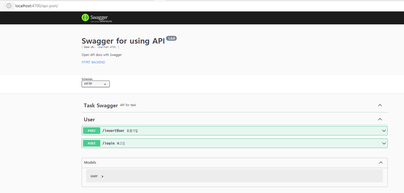Viewport: 404px width, 193px height.
Task: Expand the user model arrow
Action: [103, 176]
